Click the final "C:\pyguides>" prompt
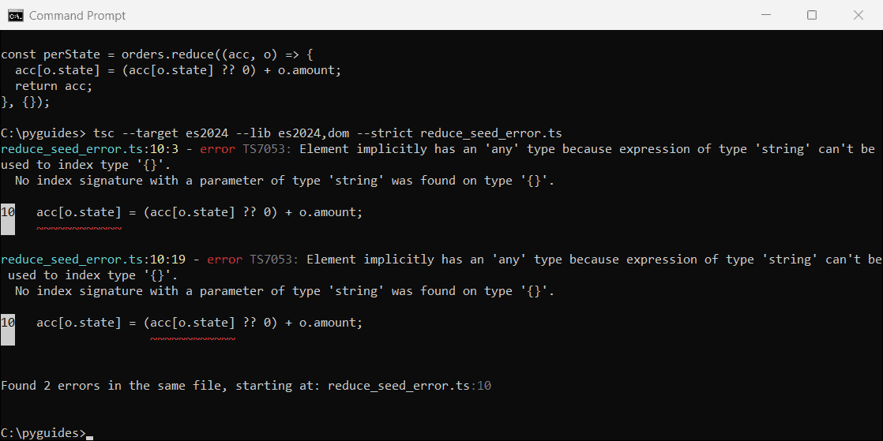 tap(43, 432)
